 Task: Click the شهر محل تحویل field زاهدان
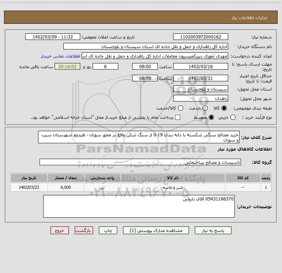pyautogui.click(x=201, y=99)
